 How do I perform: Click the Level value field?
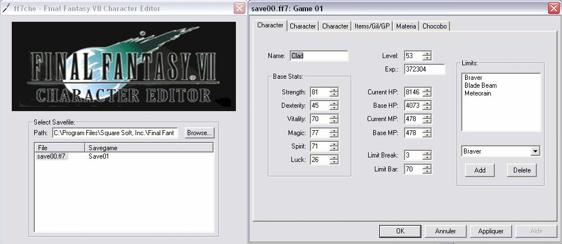pyautogui.click(x=414, y=56)
